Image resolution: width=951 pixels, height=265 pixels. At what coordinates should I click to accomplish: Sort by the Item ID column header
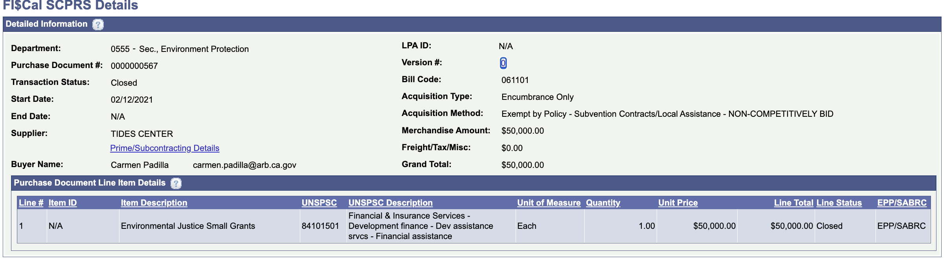click(62, 203)
